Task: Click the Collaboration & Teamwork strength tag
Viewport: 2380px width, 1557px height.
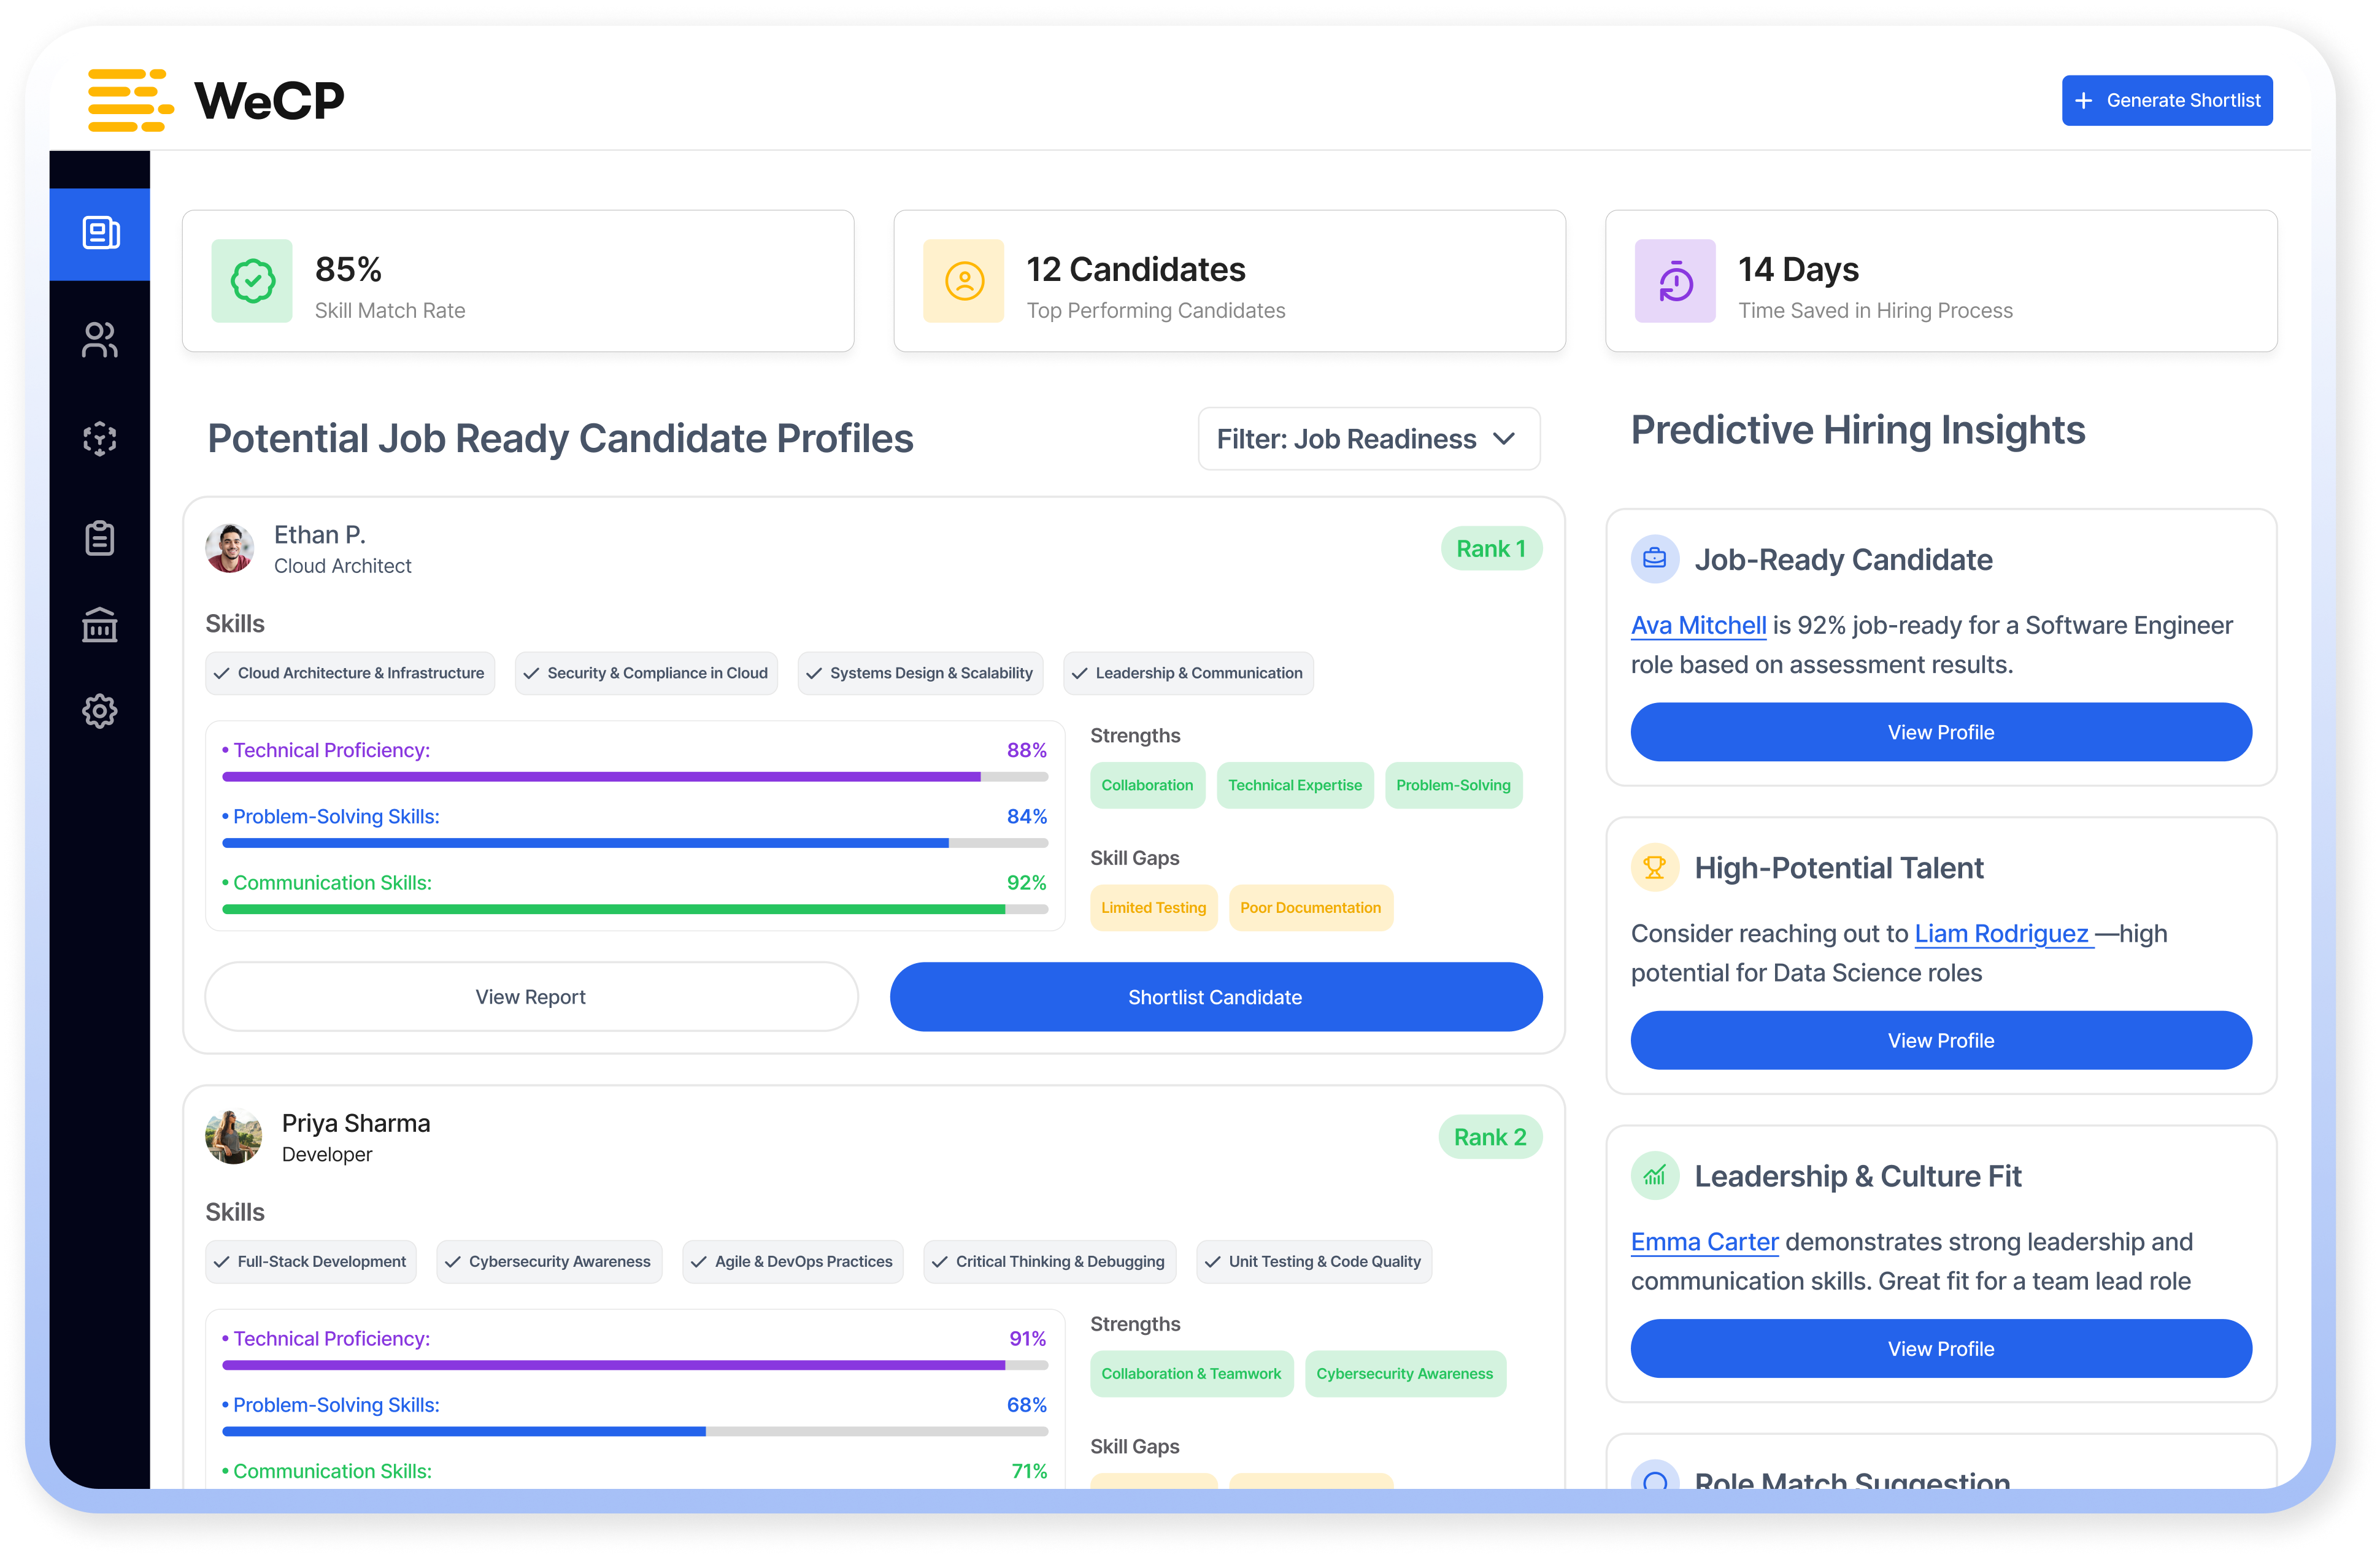Action: coord(1191,1374)
